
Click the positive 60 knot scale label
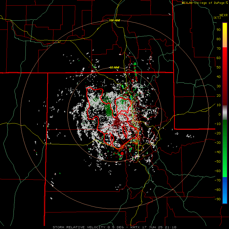(219, 58)
